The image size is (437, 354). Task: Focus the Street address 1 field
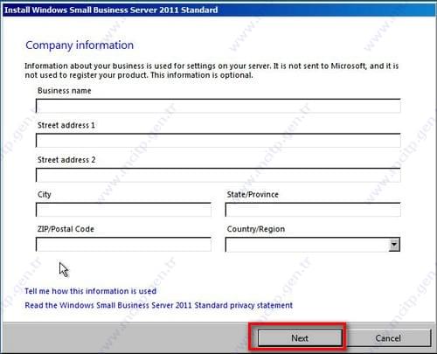[x=218, y=141]
